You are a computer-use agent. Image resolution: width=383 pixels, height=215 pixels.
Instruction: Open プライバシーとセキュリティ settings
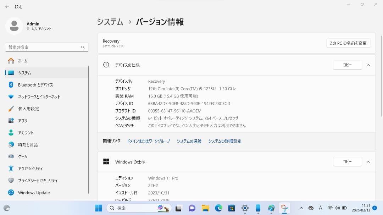(x=38, y=180)
